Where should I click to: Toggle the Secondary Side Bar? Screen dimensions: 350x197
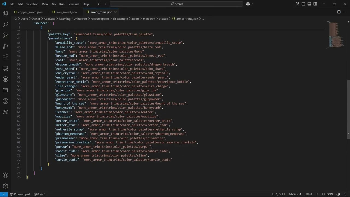tap(315, 4)
